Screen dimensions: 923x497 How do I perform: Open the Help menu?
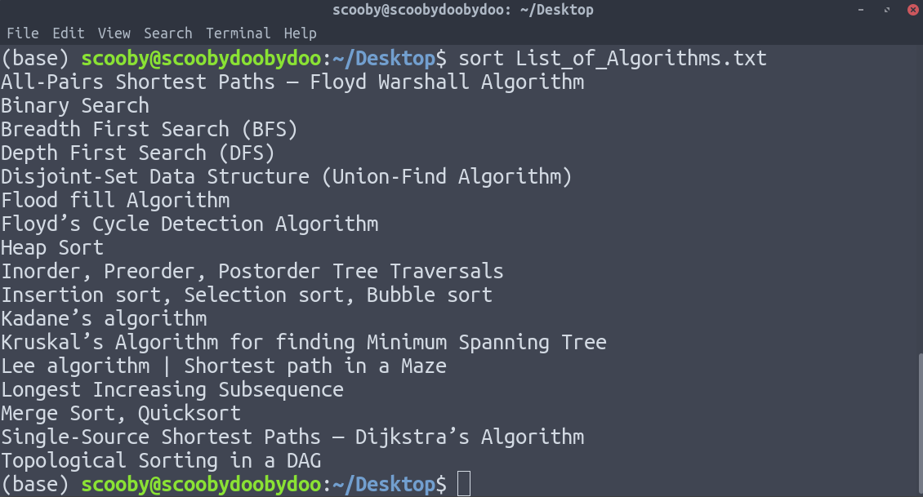point(300,33)
